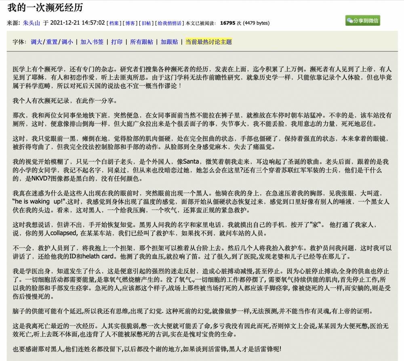Click the quote "he is waking up!"
Viewport: 404px width, 361px height.
tap(39, 201)
